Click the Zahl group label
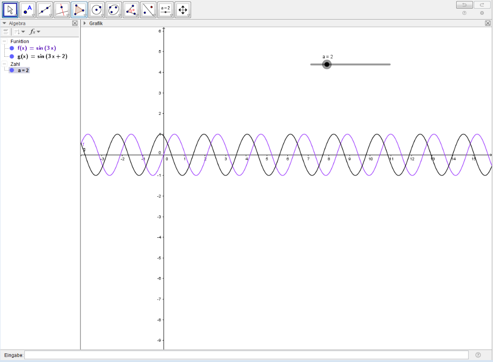This screenshot has height=362, width=493. pyautogui.click(x=15, y=64)
